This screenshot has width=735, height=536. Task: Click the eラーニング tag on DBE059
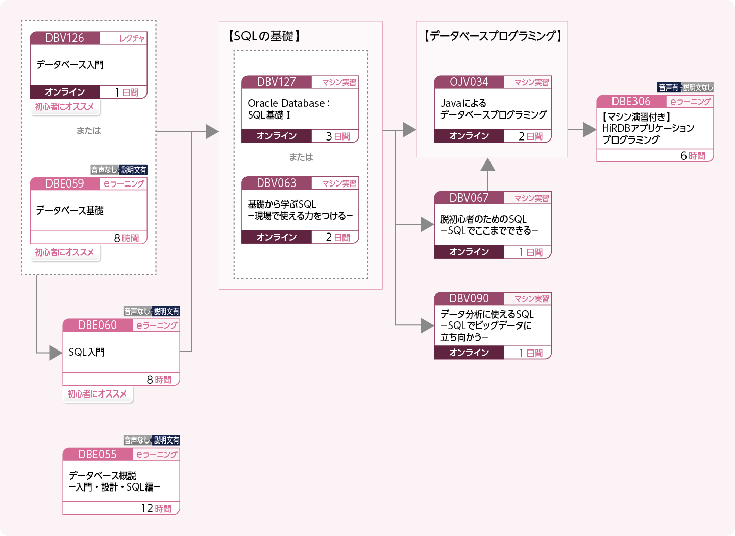click(124, 183)
